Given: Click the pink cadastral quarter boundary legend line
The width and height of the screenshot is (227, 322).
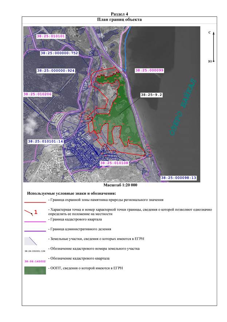Looking at the screenshot, I should (x=35, y=222).
